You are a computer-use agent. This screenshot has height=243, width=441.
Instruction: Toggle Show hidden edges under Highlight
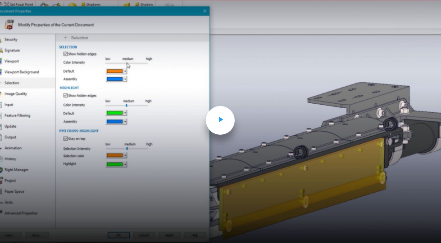point(66,96)
